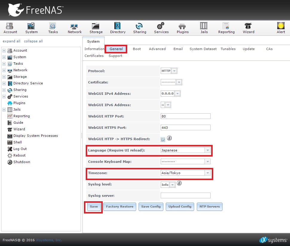Screen dimensions: 290x246
Task: Open the WebGUI IPv6 Address dropdown
Action: [168, 105]
